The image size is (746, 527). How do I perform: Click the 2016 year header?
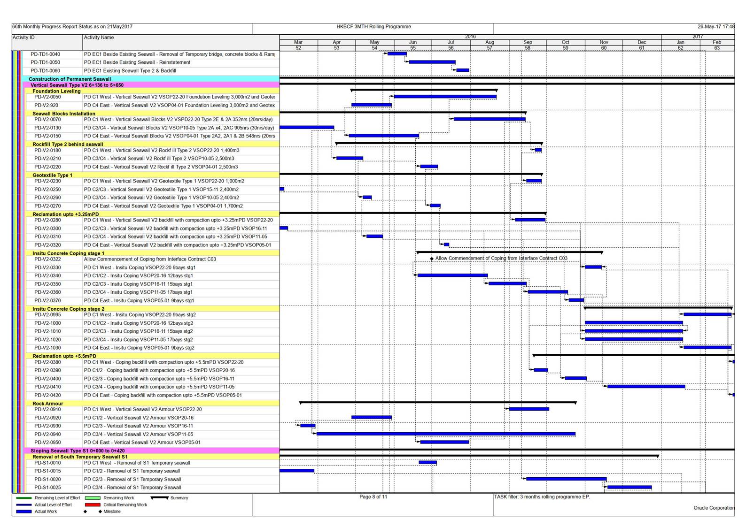(x=470, y=37)
